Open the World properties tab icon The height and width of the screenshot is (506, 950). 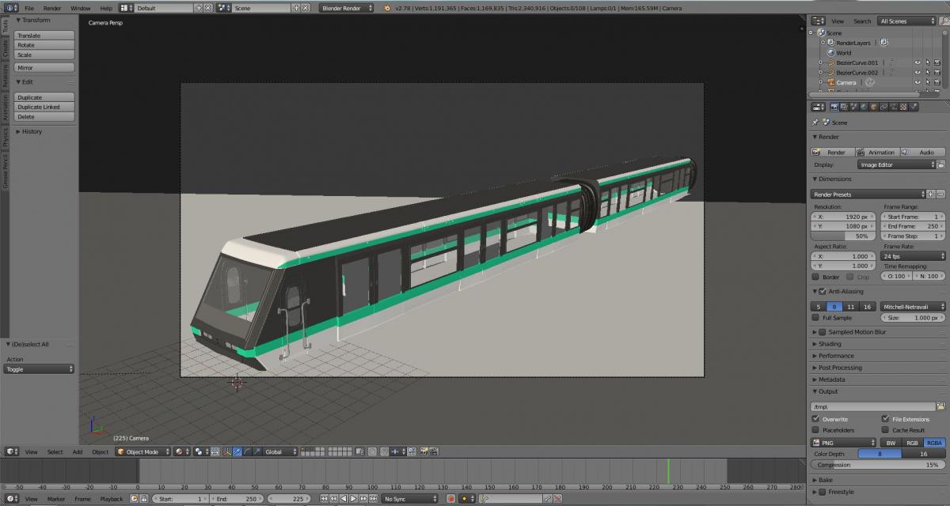pos(863,107)
